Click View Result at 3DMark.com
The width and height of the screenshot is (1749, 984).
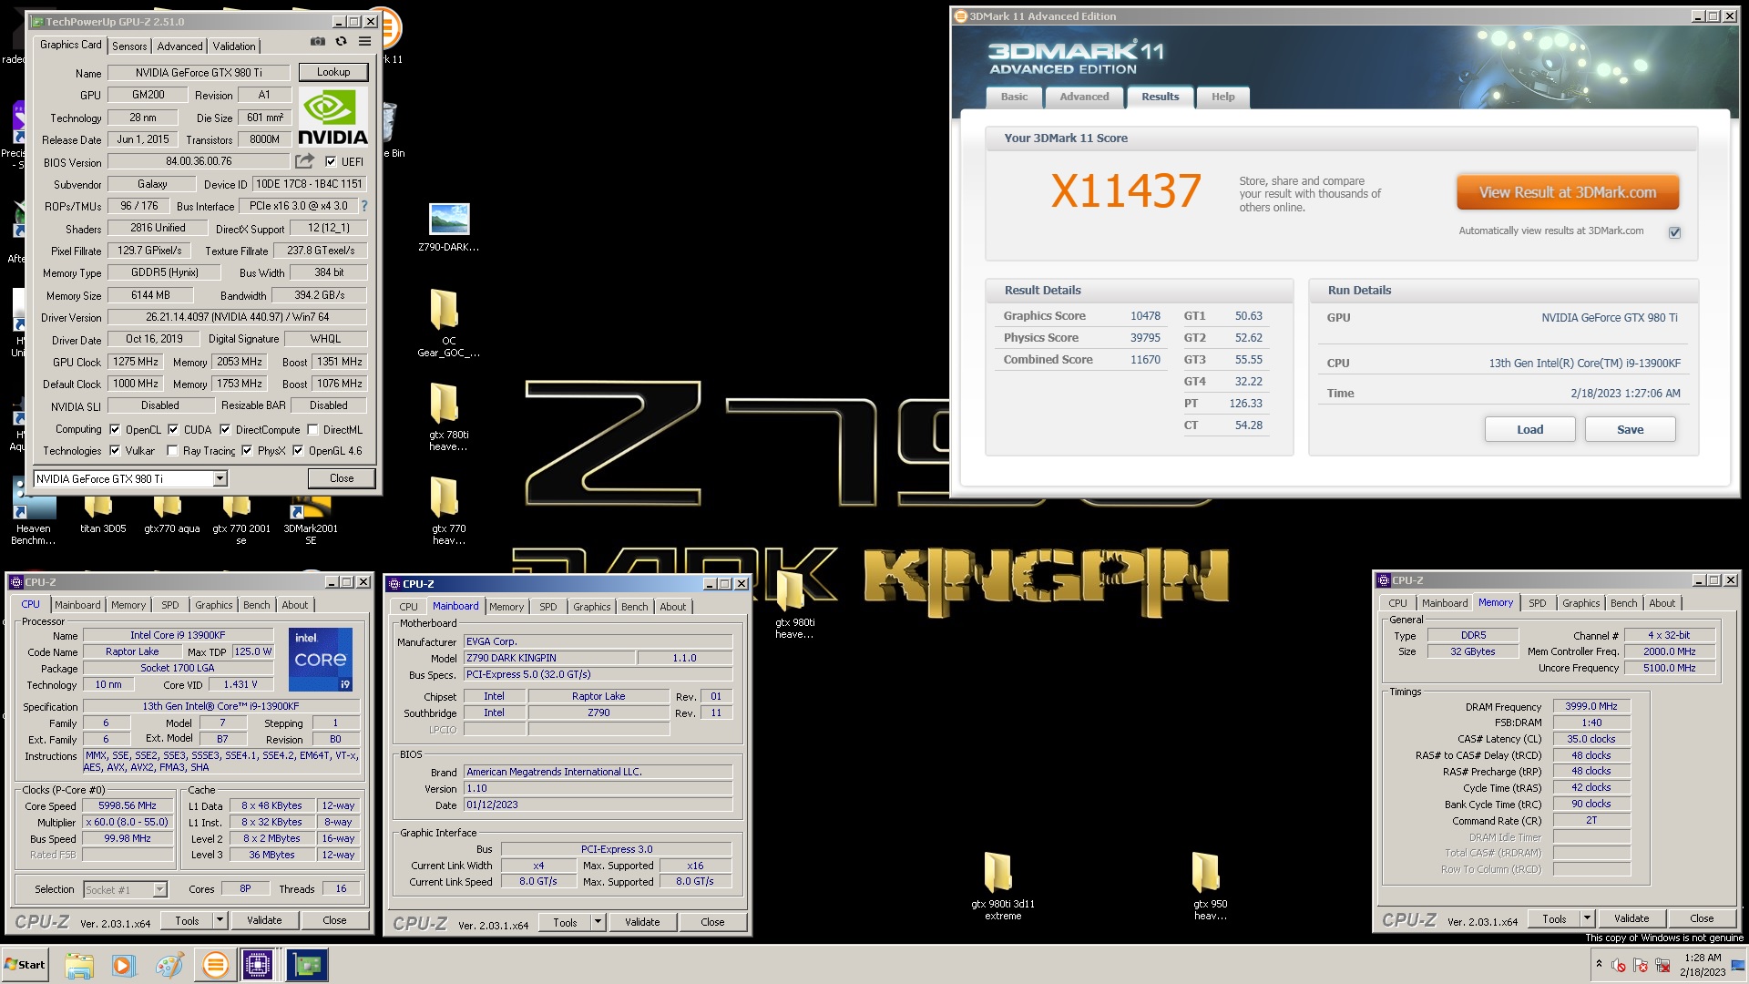(x=1567, y=192)
